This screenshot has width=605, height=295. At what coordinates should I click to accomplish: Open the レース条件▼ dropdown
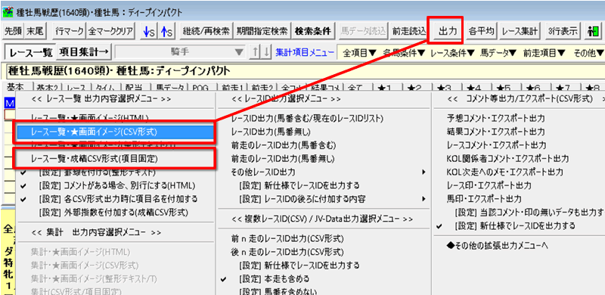[452, 53]
